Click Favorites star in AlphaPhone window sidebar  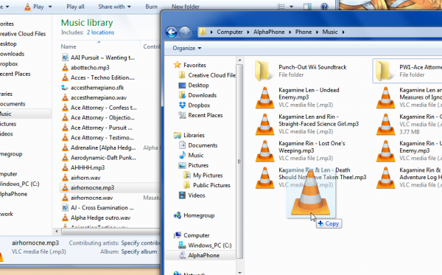click(x=177, y=65)
